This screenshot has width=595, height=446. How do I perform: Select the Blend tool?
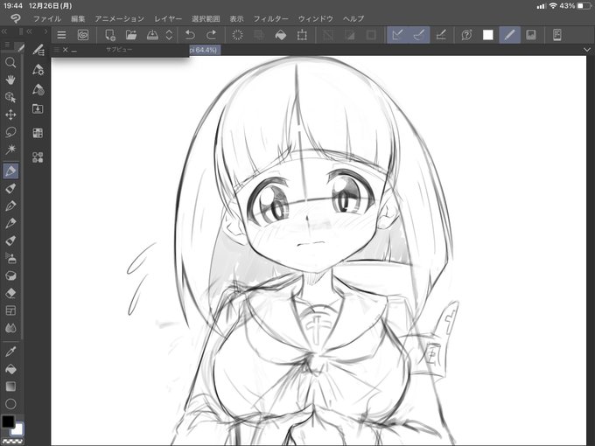pos(10,328)
